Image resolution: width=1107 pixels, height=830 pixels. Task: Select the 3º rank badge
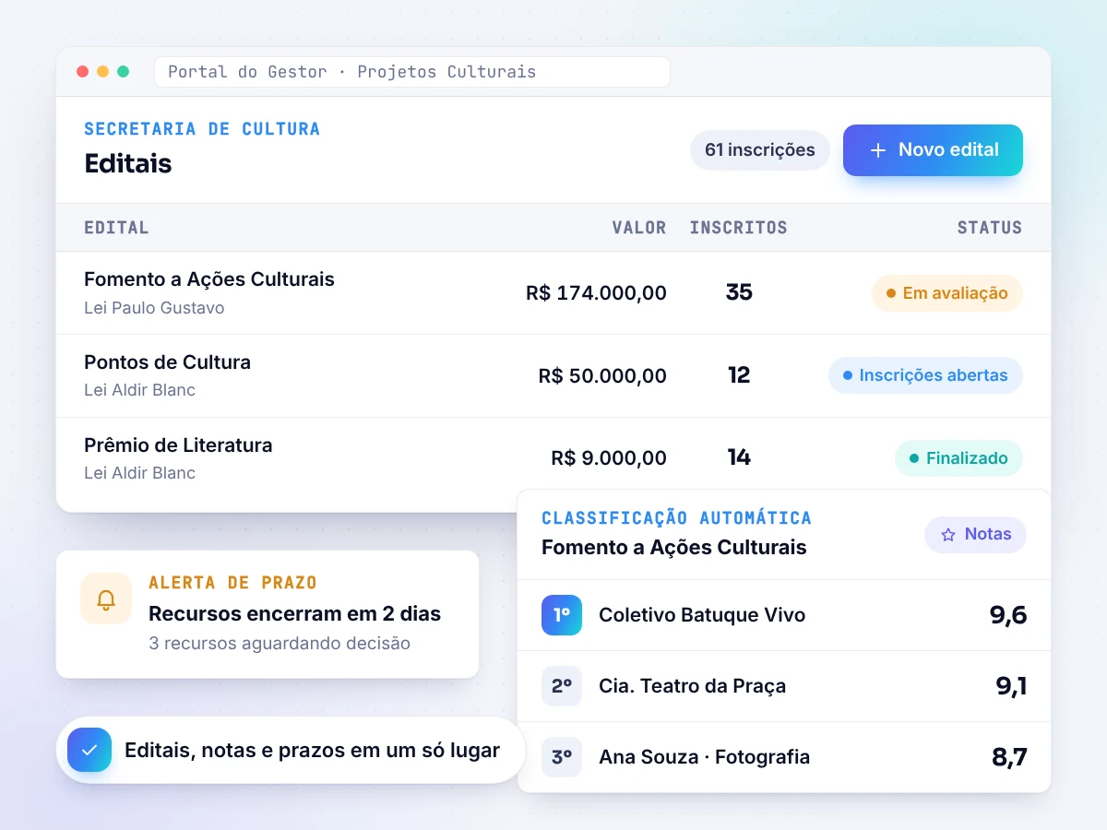tap(562, 757)
